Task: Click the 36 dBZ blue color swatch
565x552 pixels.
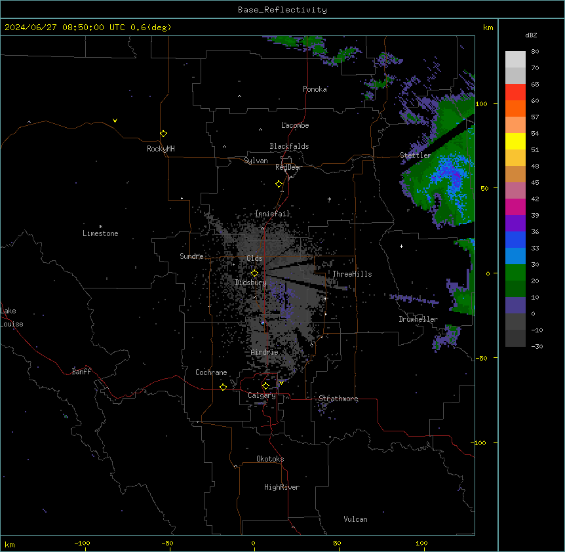Action: pyautogui.click(x=515, y=239)
